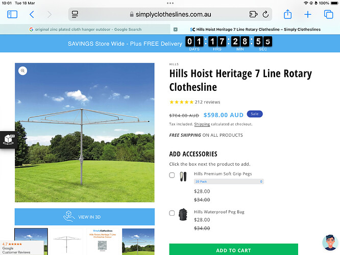Open the Safari sidebar panel
This screenshot has height=255, width=340.
[x=12, y=14]
